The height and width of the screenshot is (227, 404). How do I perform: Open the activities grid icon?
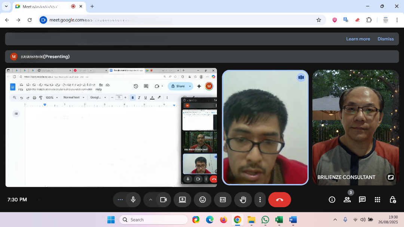pos(377,200)
